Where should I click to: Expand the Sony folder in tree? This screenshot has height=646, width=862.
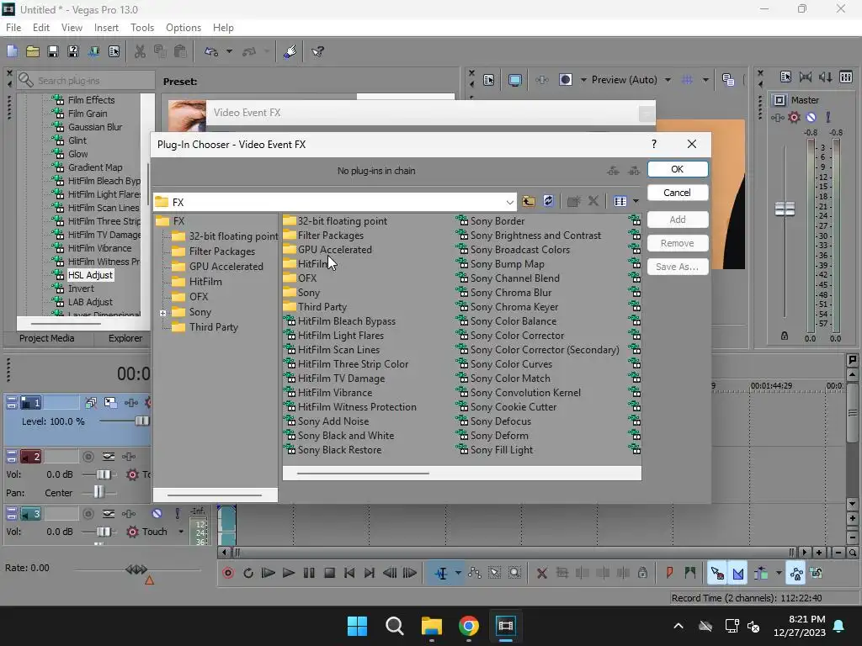tap(162, 313)
